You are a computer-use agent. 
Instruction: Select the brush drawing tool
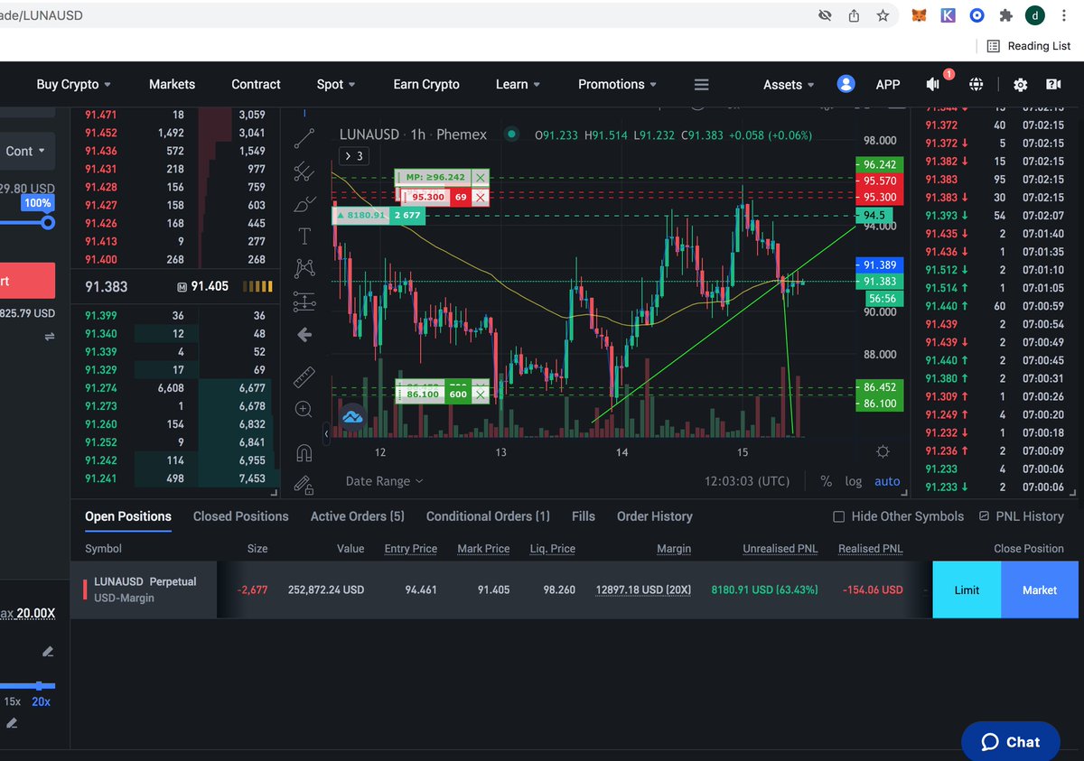click(x=304, y=204)
